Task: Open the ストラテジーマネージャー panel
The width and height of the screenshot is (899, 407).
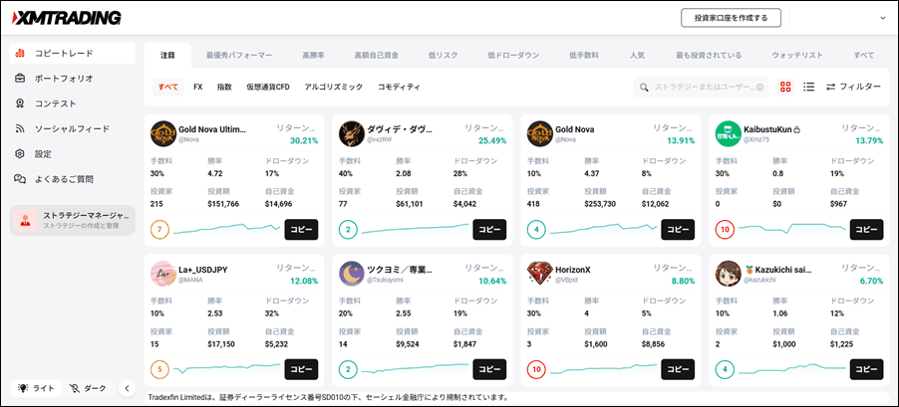Action: [72, 220]
